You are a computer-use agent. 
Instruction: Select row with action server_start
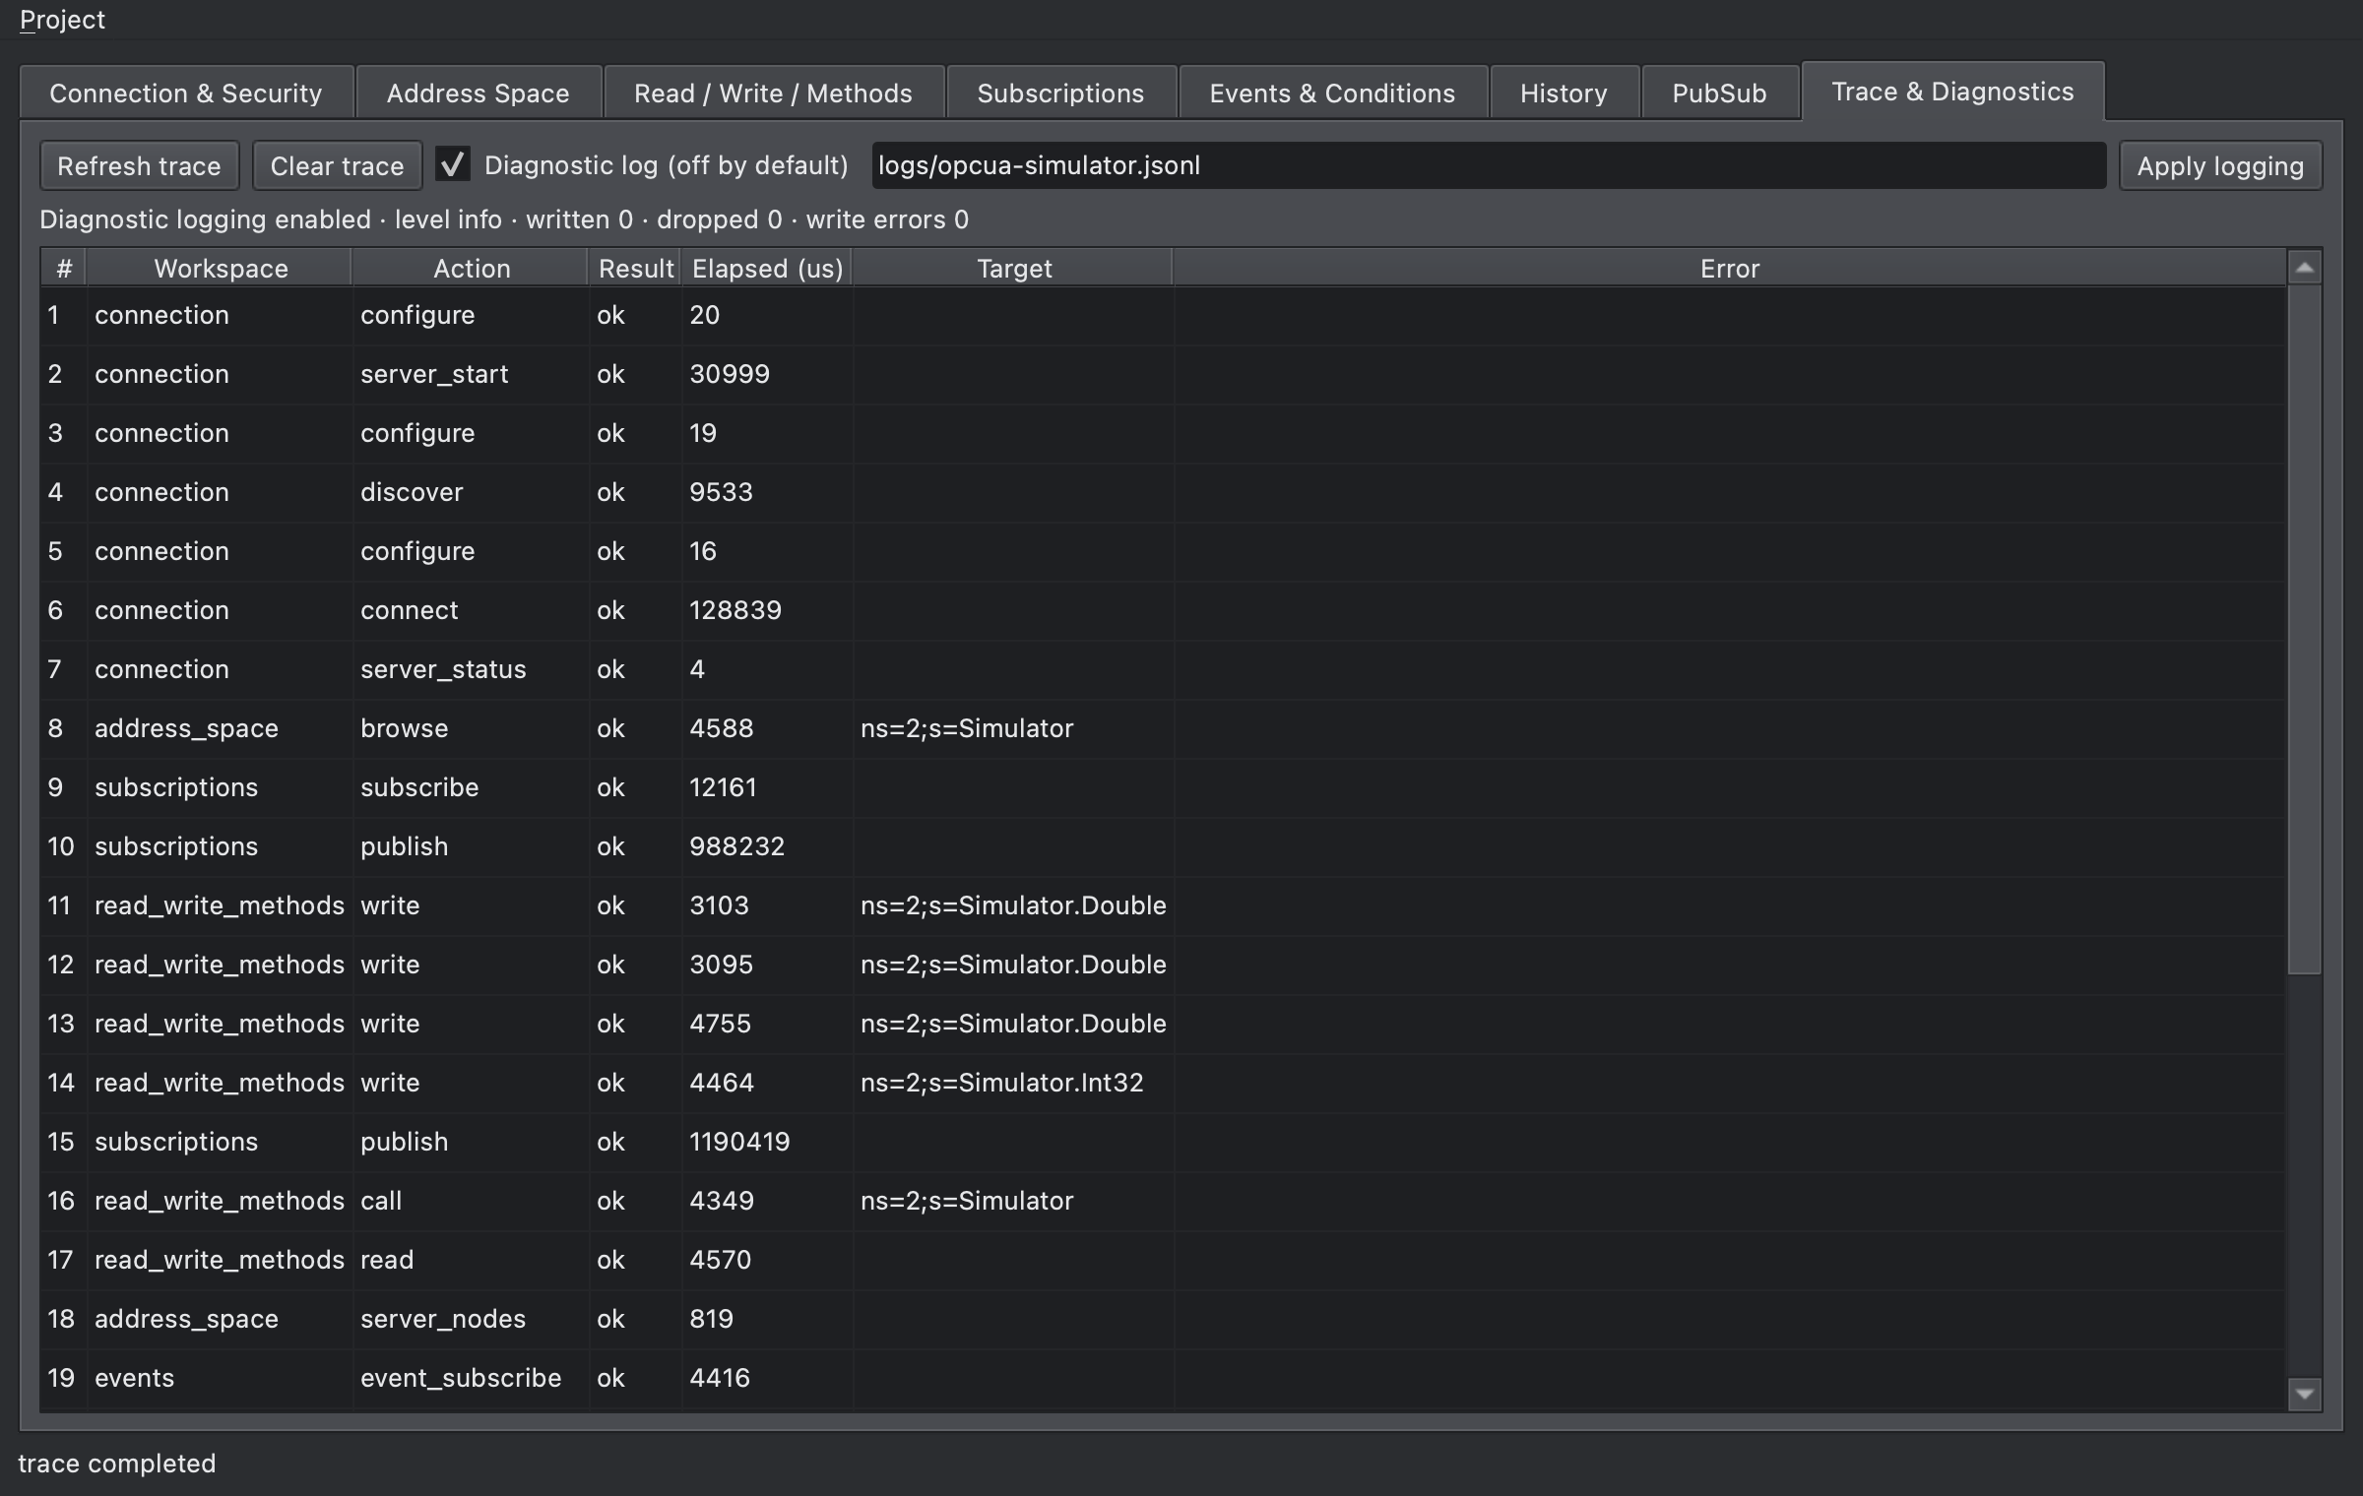click(1163, 374)
